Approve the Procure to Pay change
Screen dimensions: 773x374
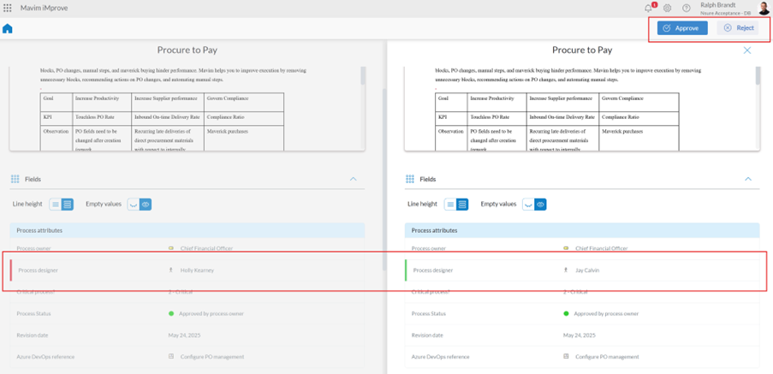pyautogui.click(x=681, y=28)
